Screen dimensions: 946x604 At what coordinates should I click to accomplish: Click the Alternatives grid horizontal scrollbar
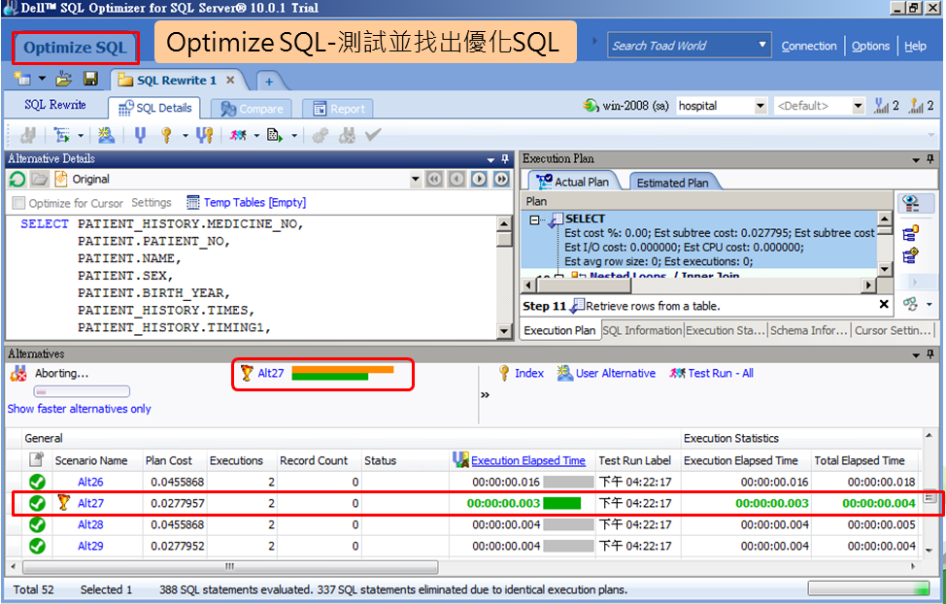230,566
